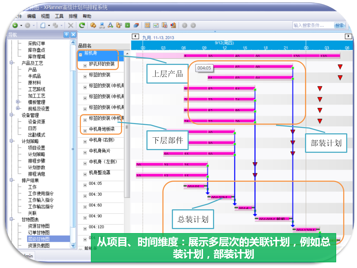Click the grey move-up circle icon
This screenshot has width=357, height=268.
point(185,25)
